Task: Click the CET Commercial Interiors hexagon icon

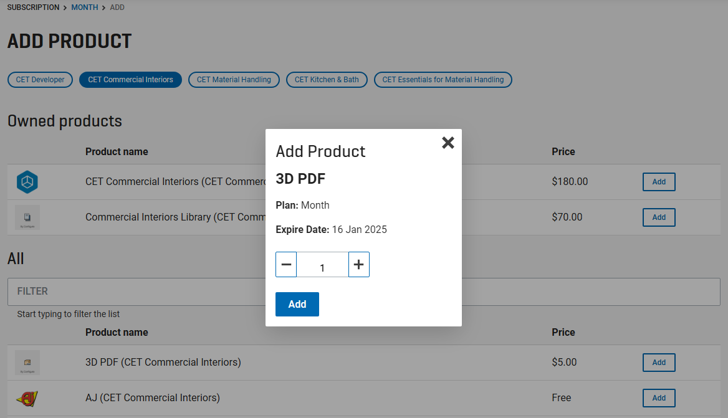Action: (x=27, y=182)
